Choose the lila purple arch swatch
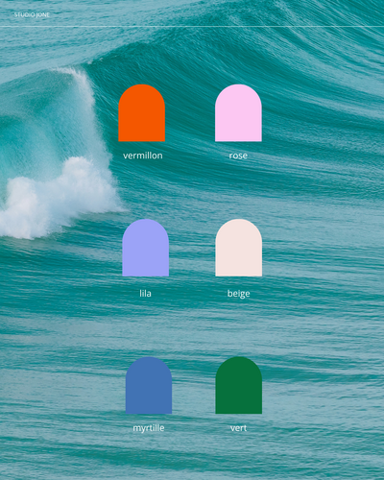 click(x=146, y=248)
